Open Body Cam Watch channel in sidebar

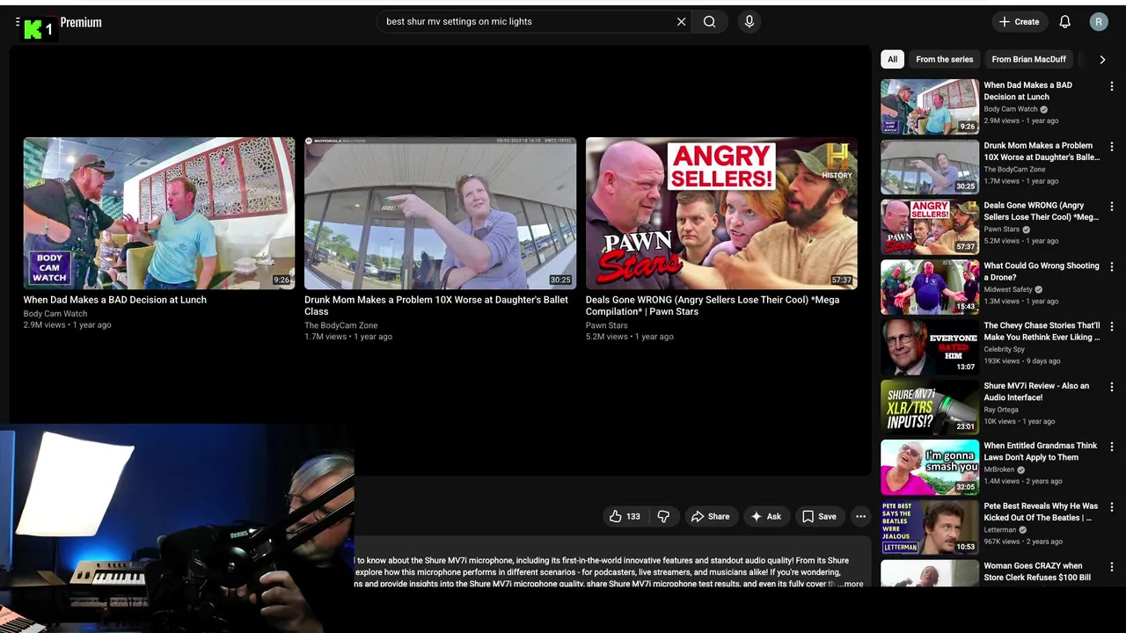[1011, 109]
